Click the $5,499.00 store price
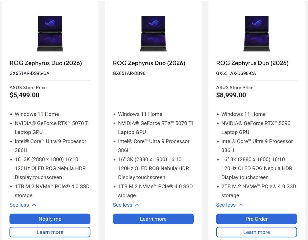Screen dimensions: 308x240 (x=25, y=95)
